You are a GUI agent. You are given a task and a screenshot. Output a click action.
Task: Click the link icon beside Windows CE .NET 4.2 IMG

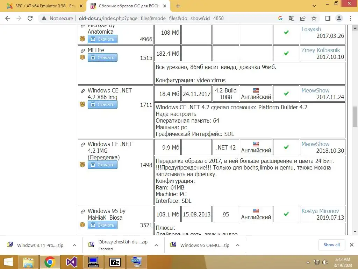tap(83, 145)
